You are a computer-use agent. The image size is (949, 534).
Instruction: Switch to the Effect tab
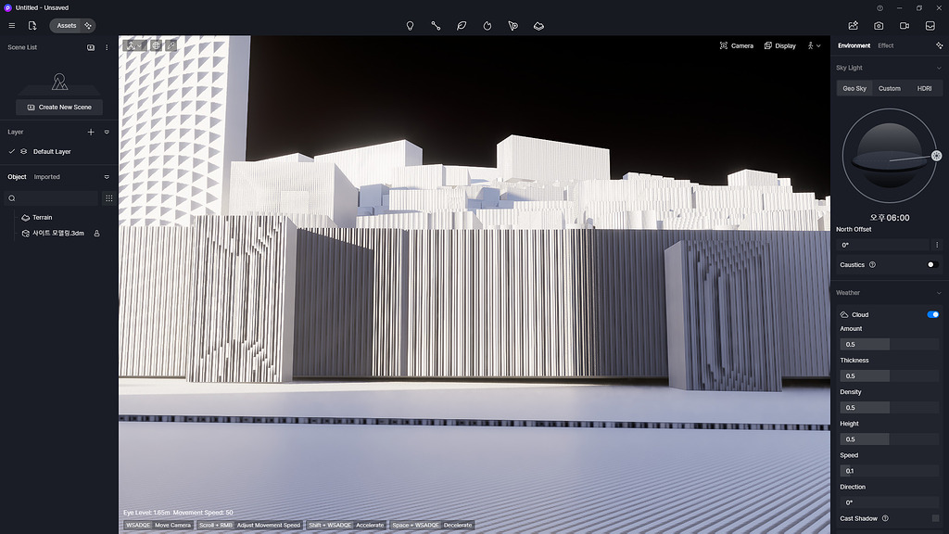click(885, 45)
